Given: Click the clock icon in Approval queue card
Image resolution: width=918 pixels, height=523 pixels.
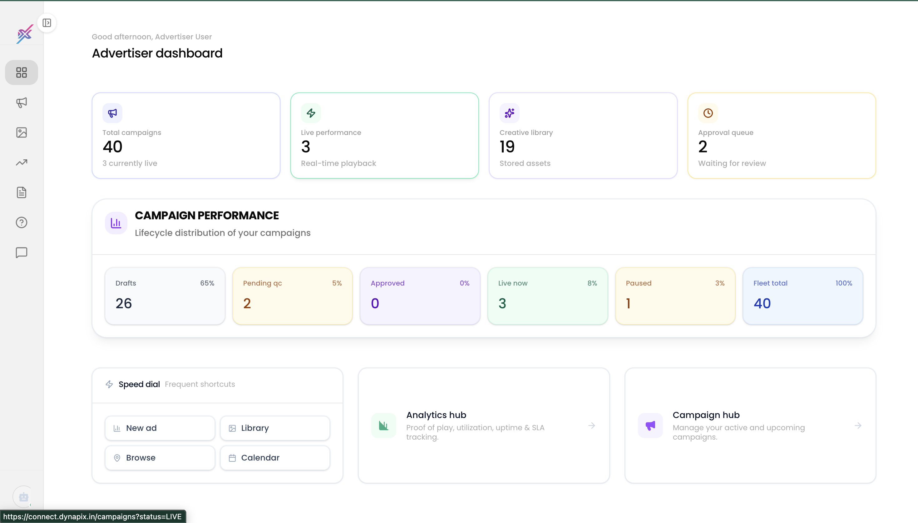Looking at the screenshot, I should (708, 113).
